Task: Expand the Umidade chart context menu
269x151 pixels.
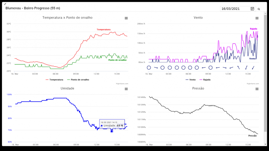Action: pos(126,89)
